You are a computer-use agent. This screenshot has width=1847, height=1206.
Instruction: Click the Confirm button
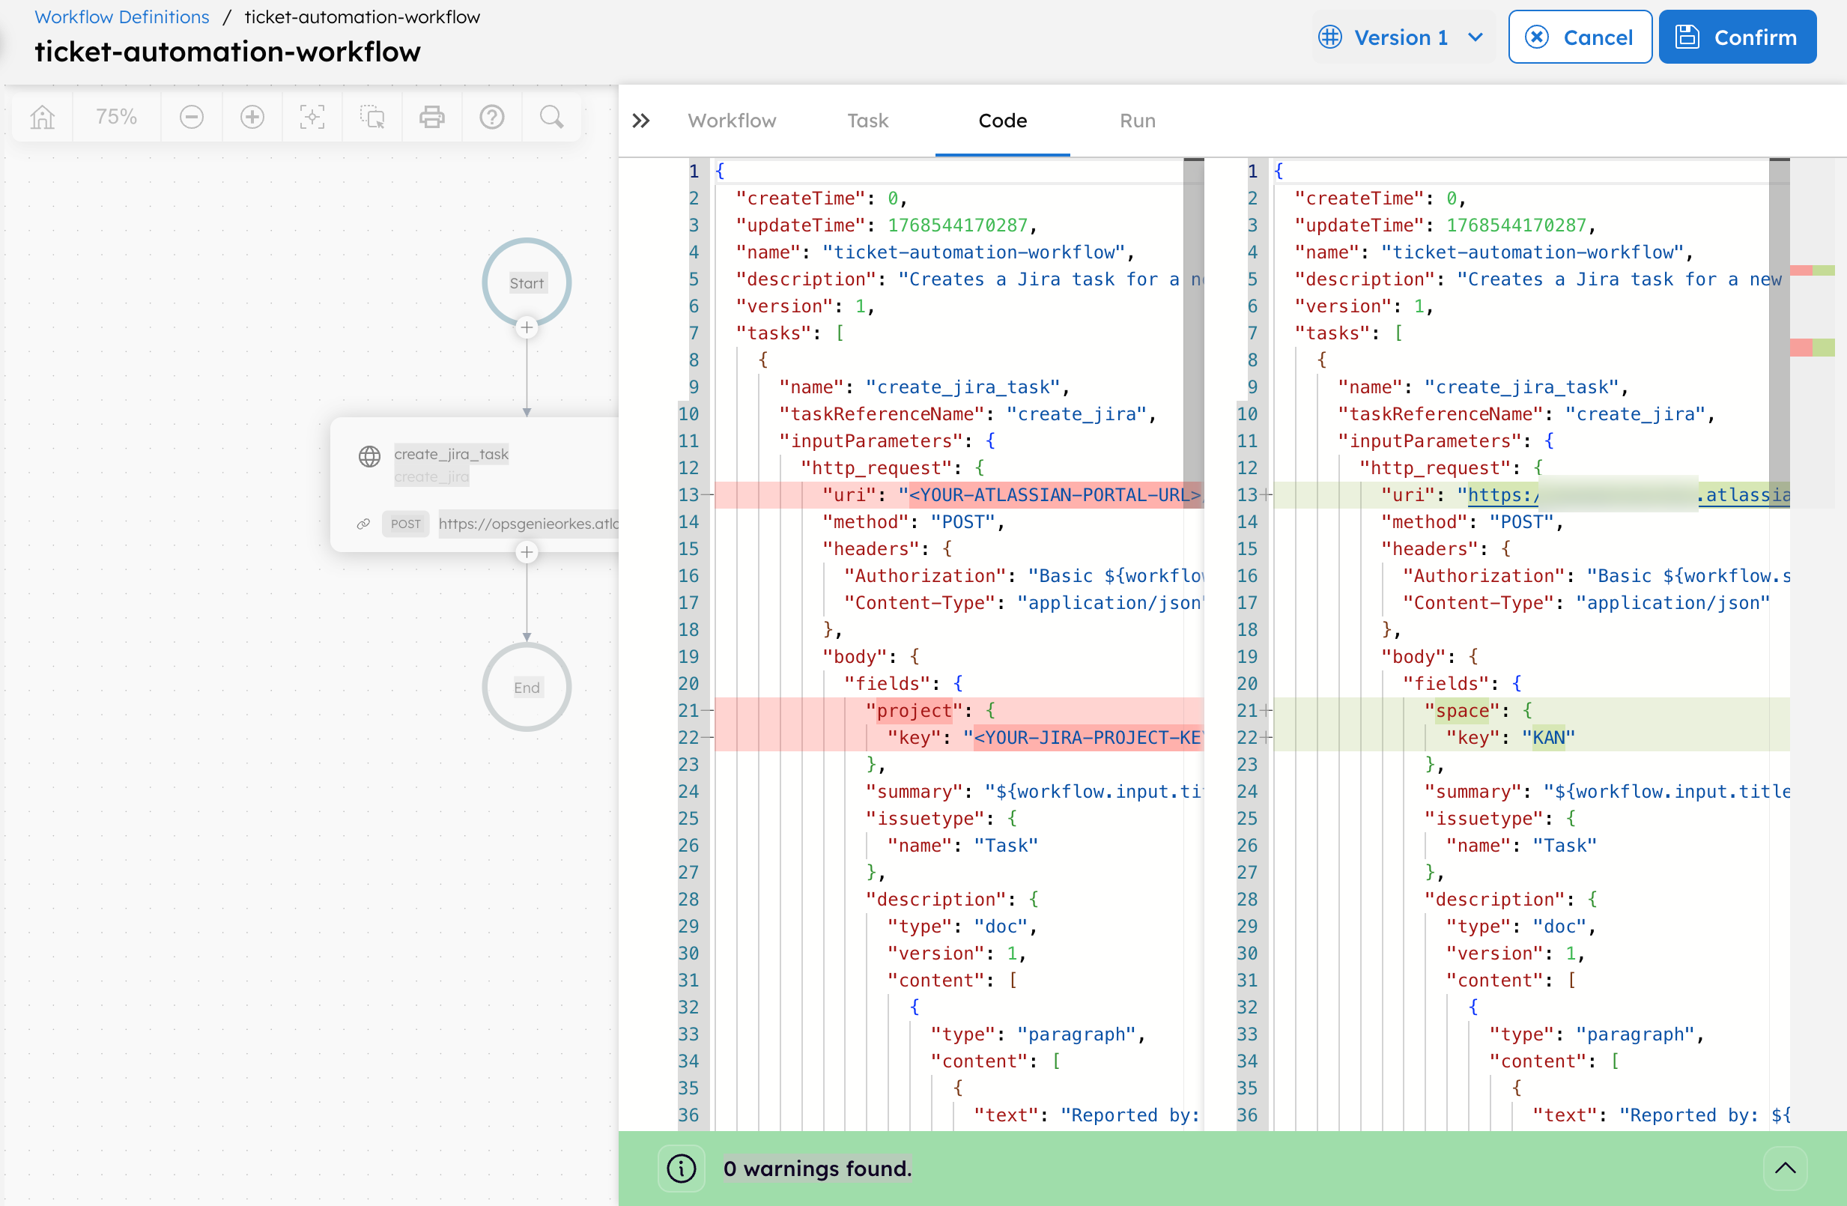pyautogui.click(x=1738, y=37)
